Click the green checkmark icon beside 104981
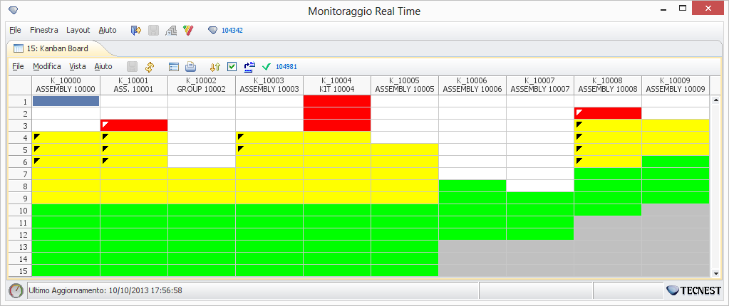The image size is (729, 306). tap(267, 67)
